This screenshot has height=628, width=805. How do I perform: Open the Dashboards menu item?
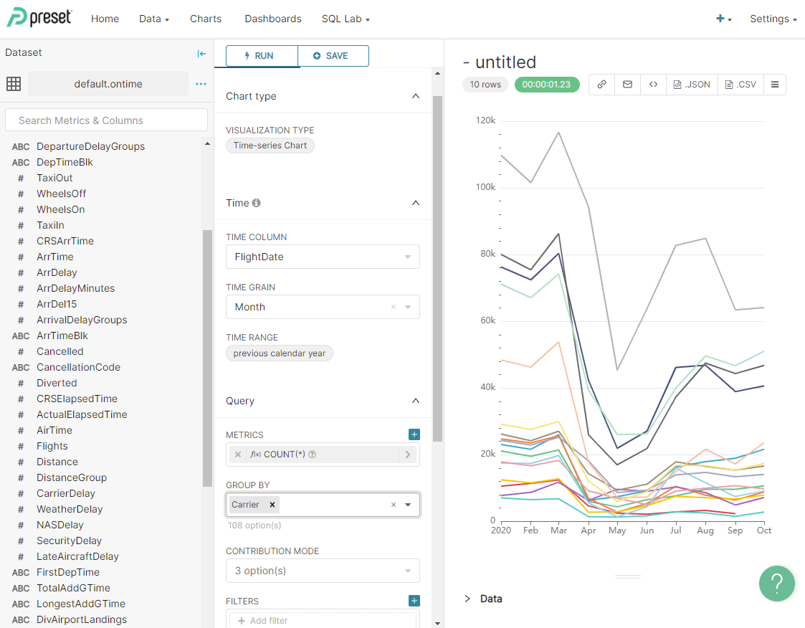click(272, 19)
